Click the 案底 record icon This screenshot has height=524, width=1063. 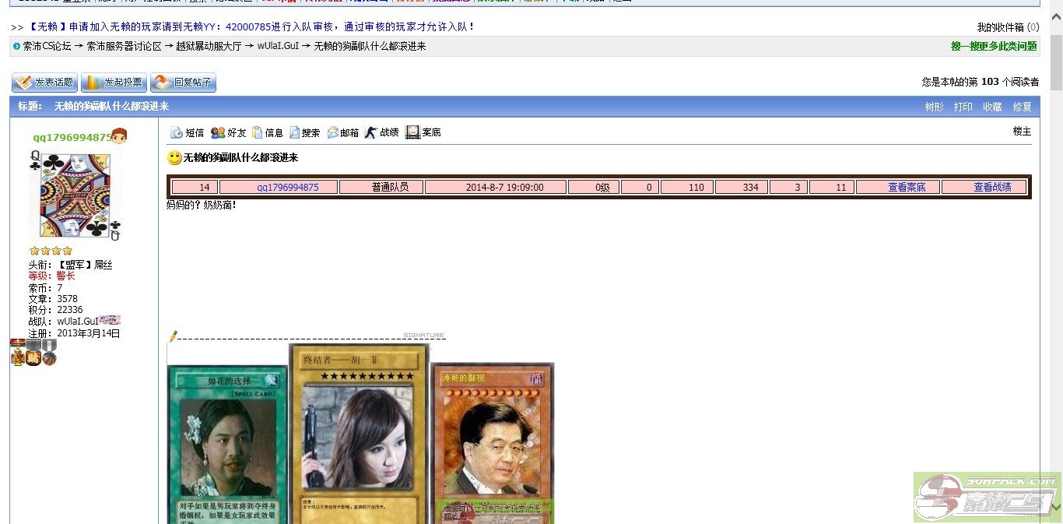coord(413,132)
